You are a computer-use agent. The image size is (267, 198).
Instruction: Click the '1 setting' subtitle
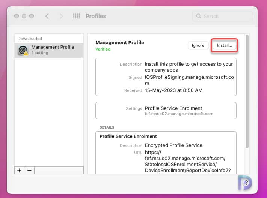pos(40,53)
